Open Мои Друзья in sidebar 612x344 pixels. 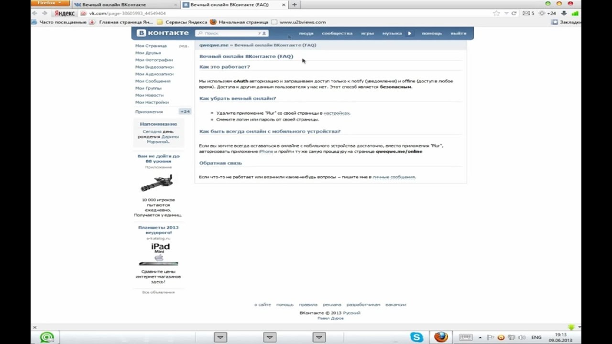pyautogui.click(x=148, y=53)
